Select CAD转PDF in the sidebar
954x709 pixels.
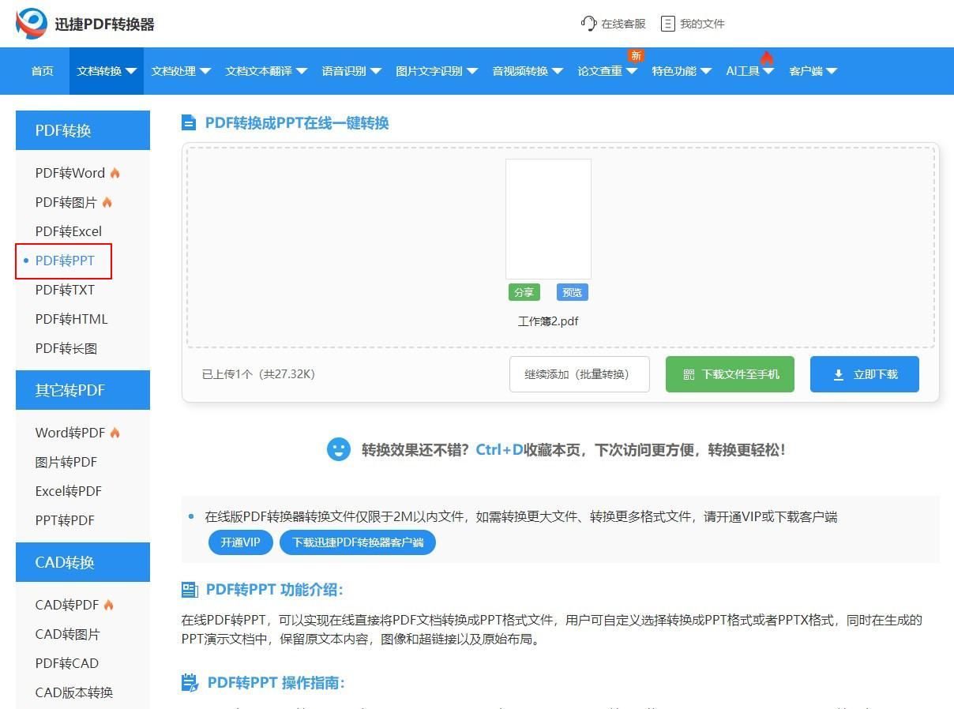point(67,605)
